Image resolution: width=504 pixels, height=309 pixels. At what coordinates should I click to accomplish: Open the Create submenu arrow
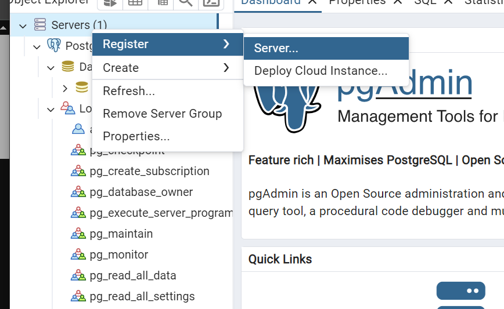(226, 67)
